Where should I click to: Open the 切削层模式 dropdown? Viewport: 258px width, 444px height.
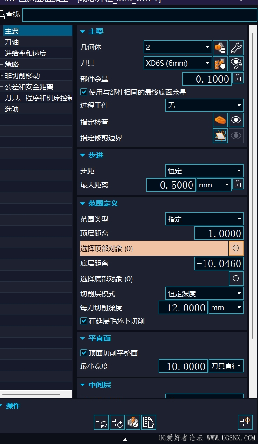(205, 293)
